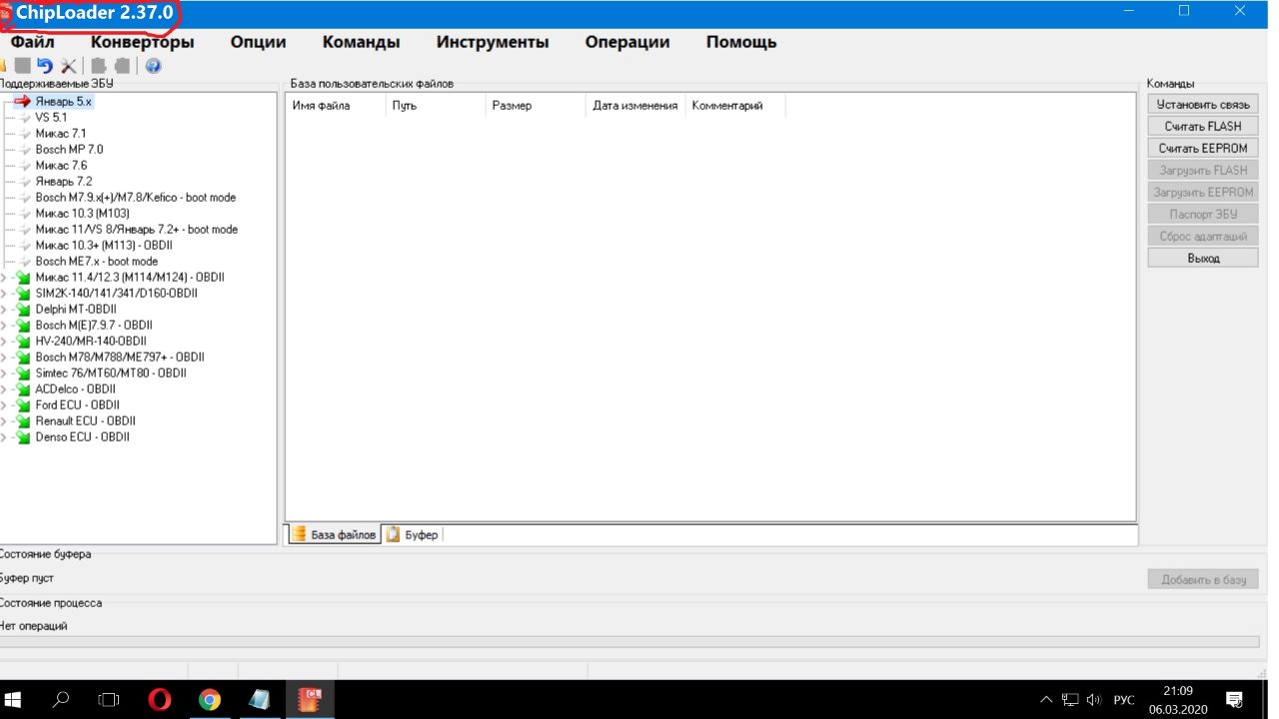Click the РУС language indicator in the tray
Image resolution: width=1279 pixels, height=719 pixels.
click(x=1124, y=699)
